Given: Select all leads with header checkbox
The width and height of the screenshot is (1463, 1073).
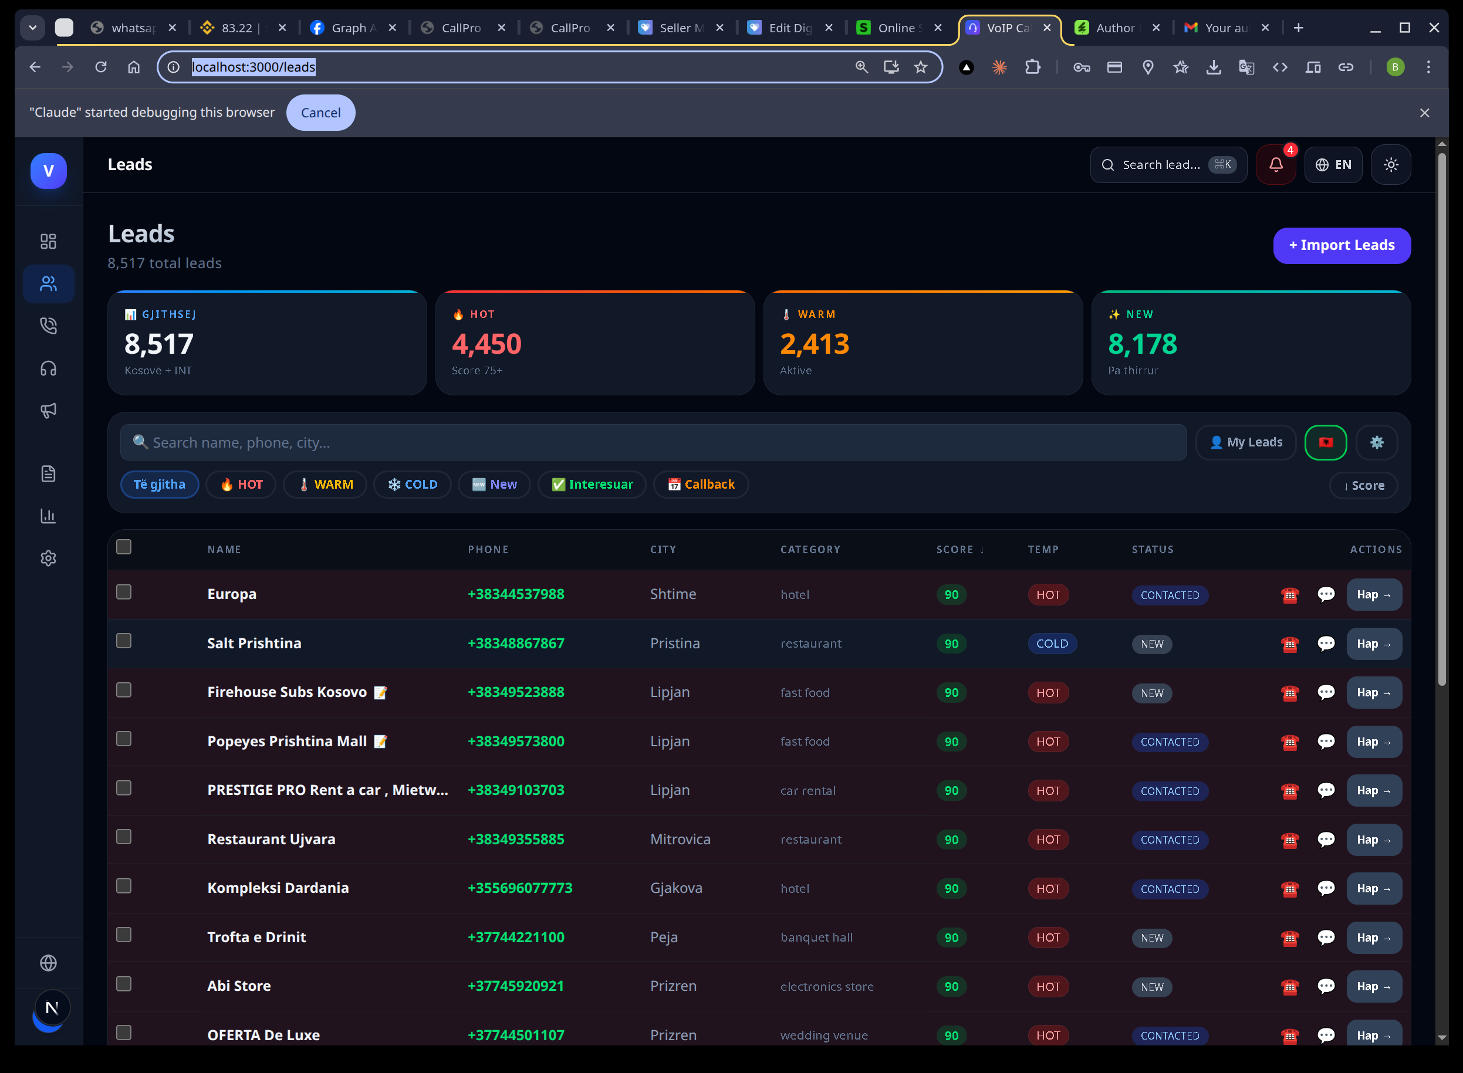Looking at the screenshot, I should click(123, 547).
